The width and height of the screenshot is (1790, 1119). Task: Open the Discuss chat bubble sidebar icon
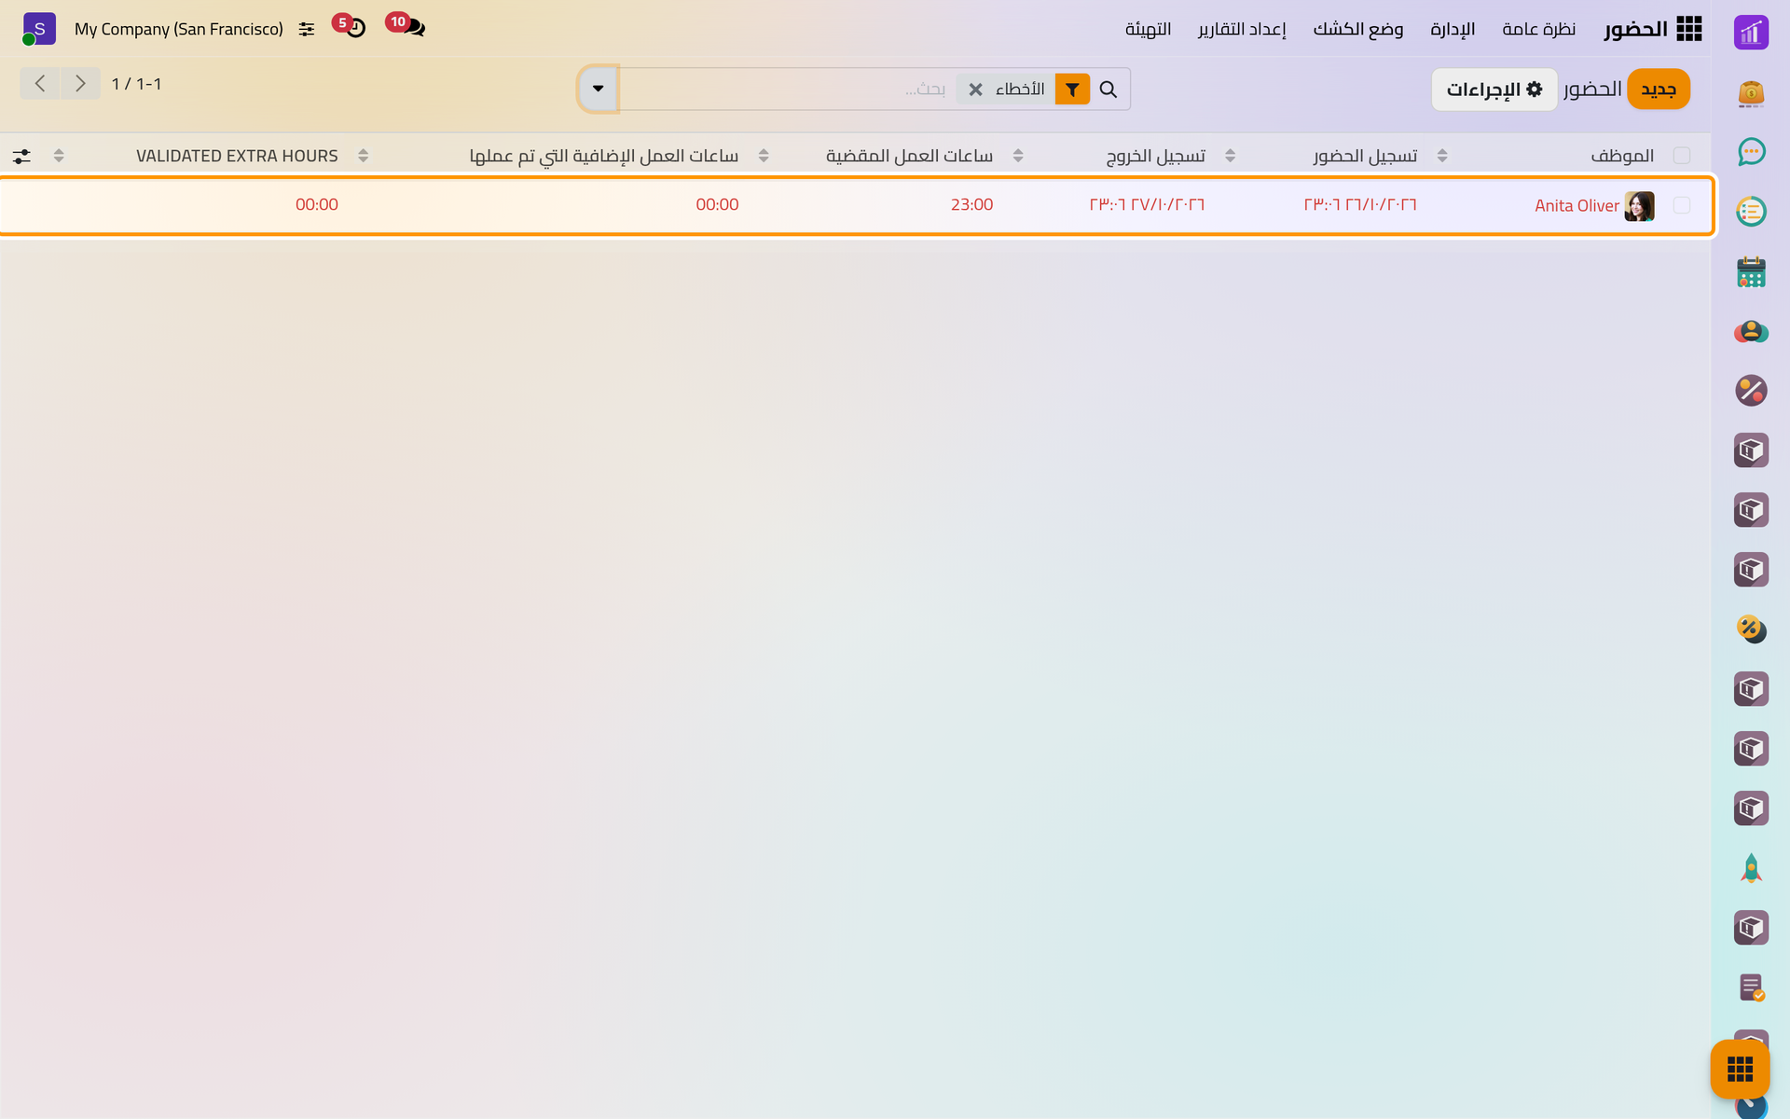(x=1751, y=152)
